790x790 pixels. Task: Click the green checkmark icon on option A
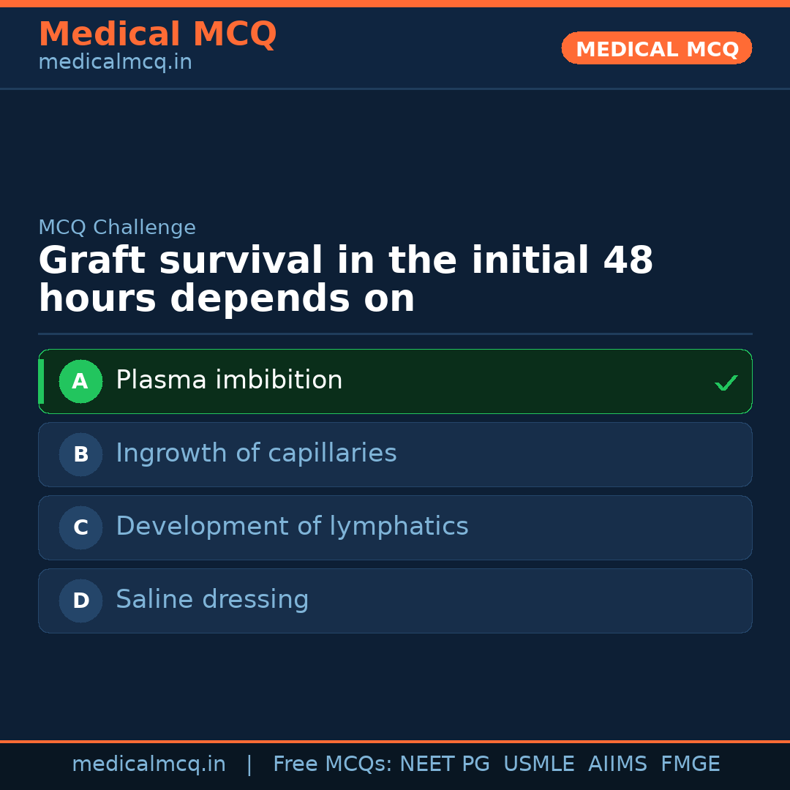coord(726,383)
